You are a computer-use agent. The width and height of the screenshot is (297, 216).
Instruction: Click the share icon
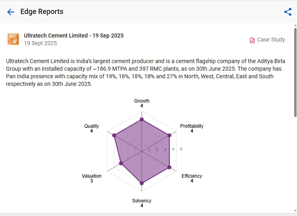(x=288, y=12)
